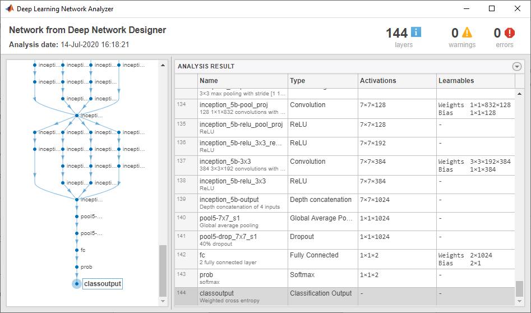
Task: Click the 7×7×1024 activations cell
Action: coord(397,203)
